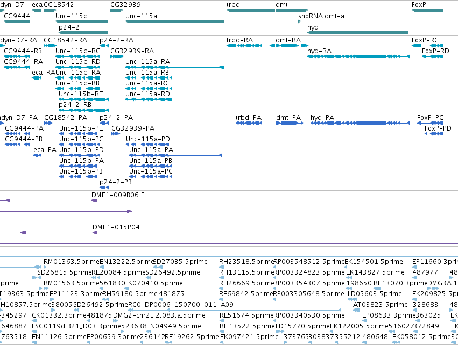Select the Unc-115b-RE transcript label
Viewport: 458px width, 345px height.
click(81, 94)
